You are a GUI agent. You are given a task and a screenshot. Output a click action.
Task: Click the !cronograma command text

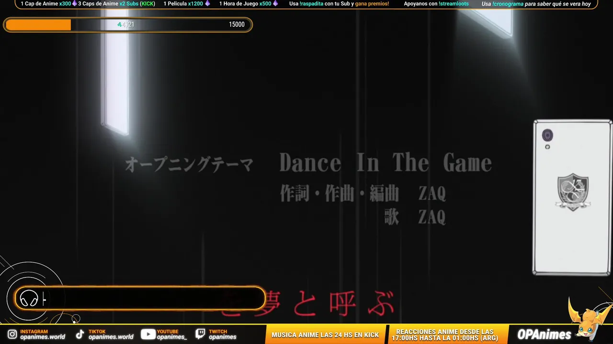tap(508, 4)
